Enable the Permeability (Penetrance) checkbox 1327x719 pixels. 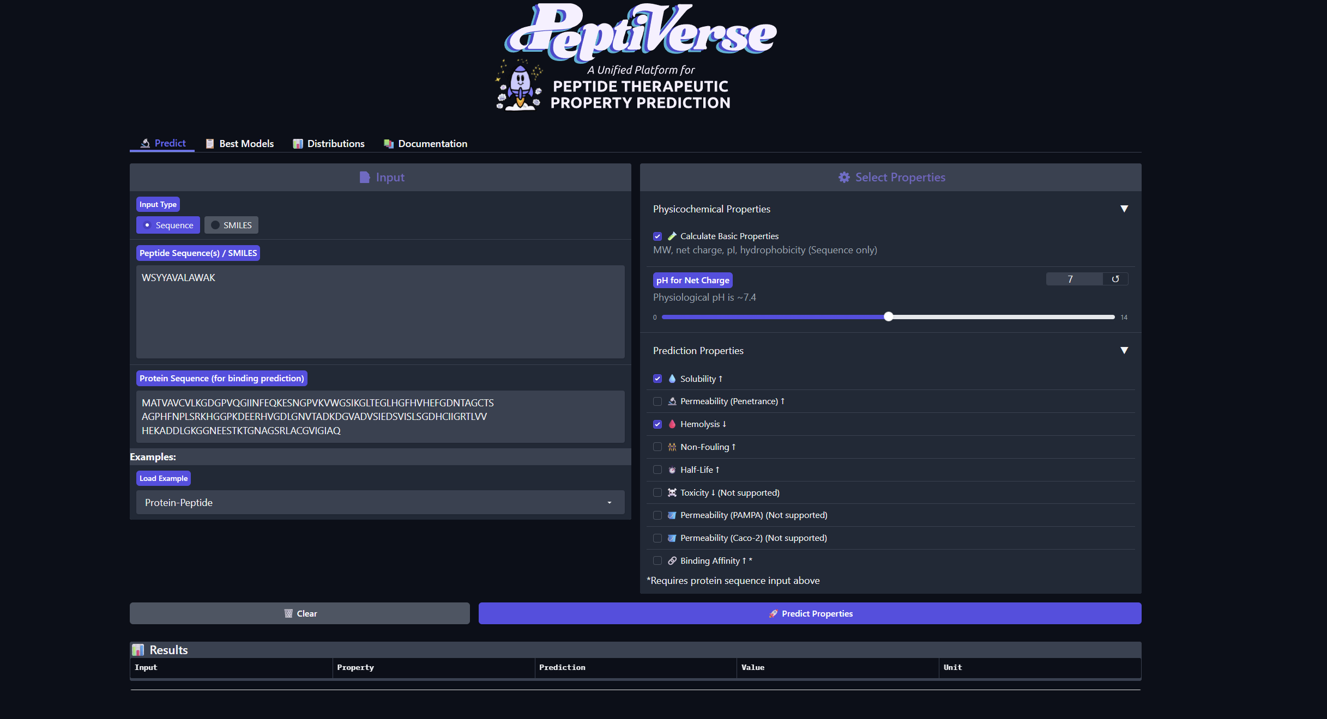pos(658,401)
